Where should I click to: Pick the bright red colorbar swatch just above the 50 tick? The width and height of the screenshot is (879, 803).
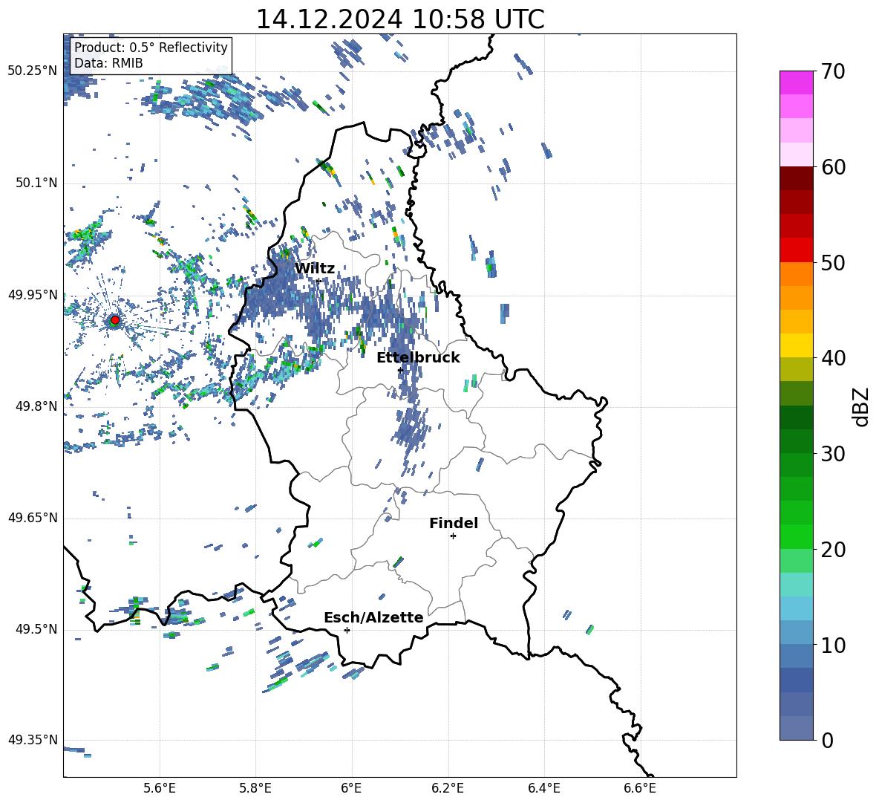[x=796, y=250]
